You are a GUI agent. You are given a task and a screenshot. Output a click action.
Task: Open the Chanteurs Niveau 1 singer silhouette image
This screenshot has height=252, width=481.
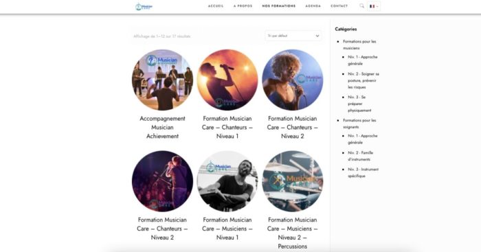tap(227, 80)
